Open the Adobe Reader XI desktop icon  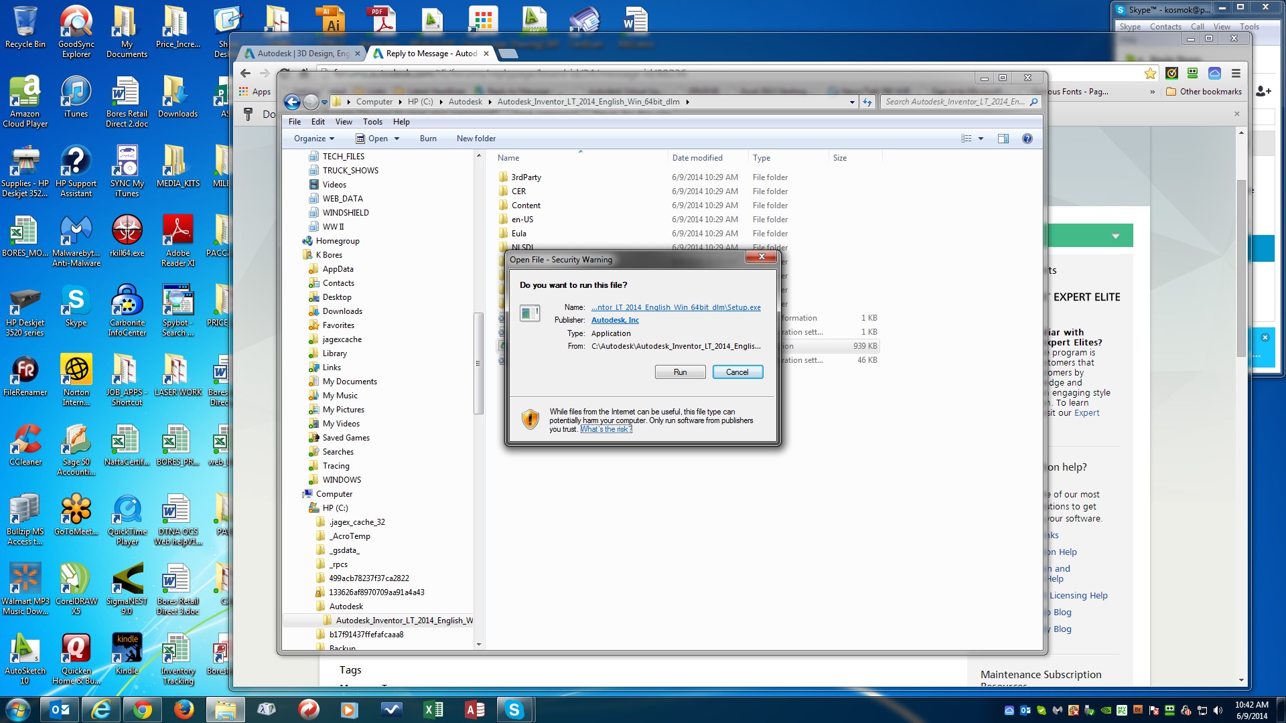coord(177,241)
